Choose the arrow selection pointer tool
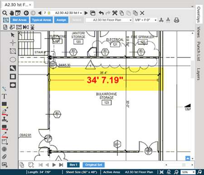Image resolution: width=204 pixels, height=175 pixels. 13,35
